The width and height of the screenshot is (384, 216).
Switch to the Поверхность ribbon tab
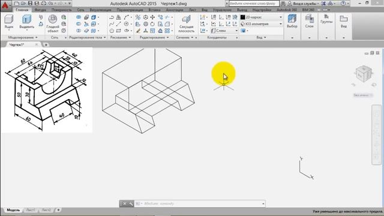pos(61,10)
